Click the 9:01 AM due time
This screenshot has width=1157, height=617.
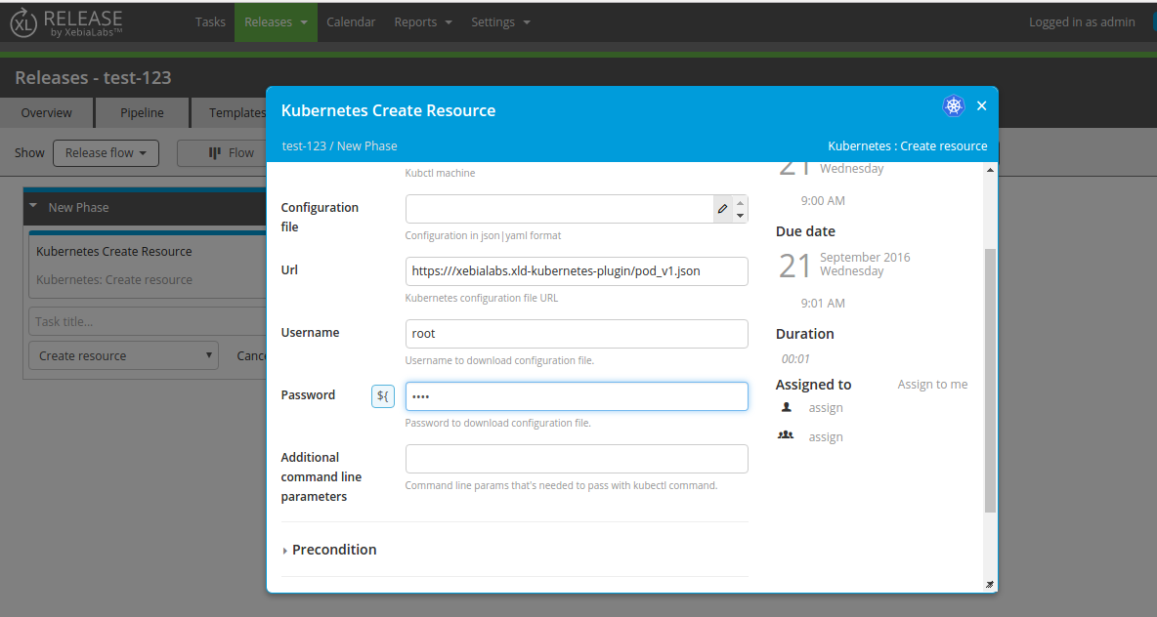(x=823, y=303)
